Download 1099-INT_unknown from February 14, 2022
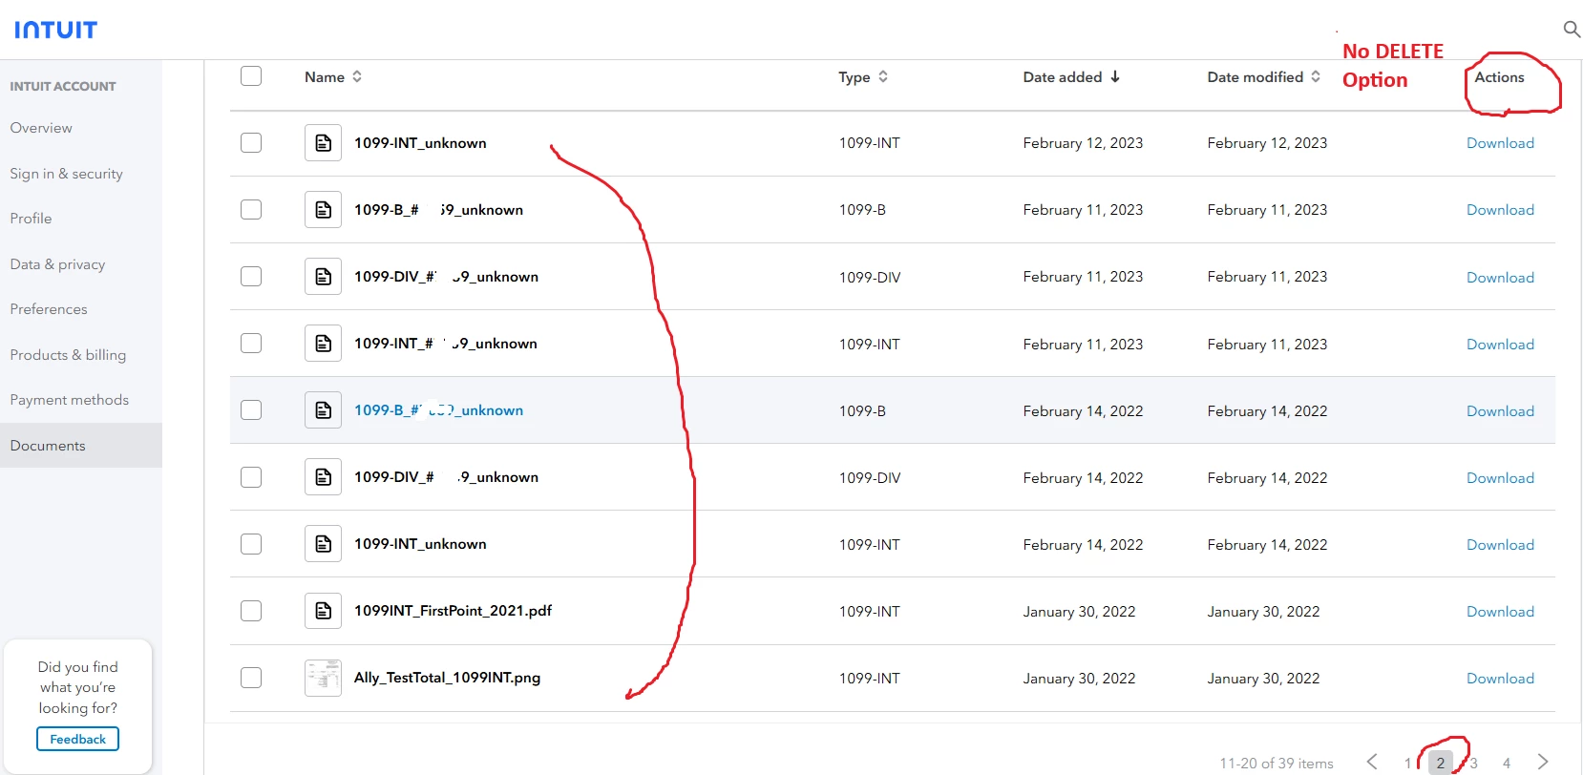This screenshot has width=1583, height=775. [1500, 545]
